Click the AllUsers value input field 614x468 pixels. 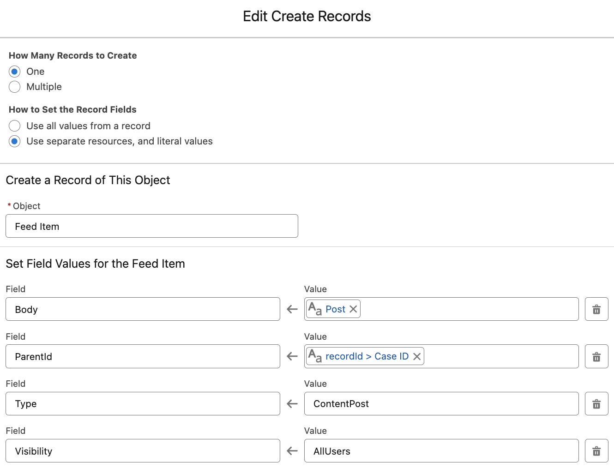coord(441,451)
